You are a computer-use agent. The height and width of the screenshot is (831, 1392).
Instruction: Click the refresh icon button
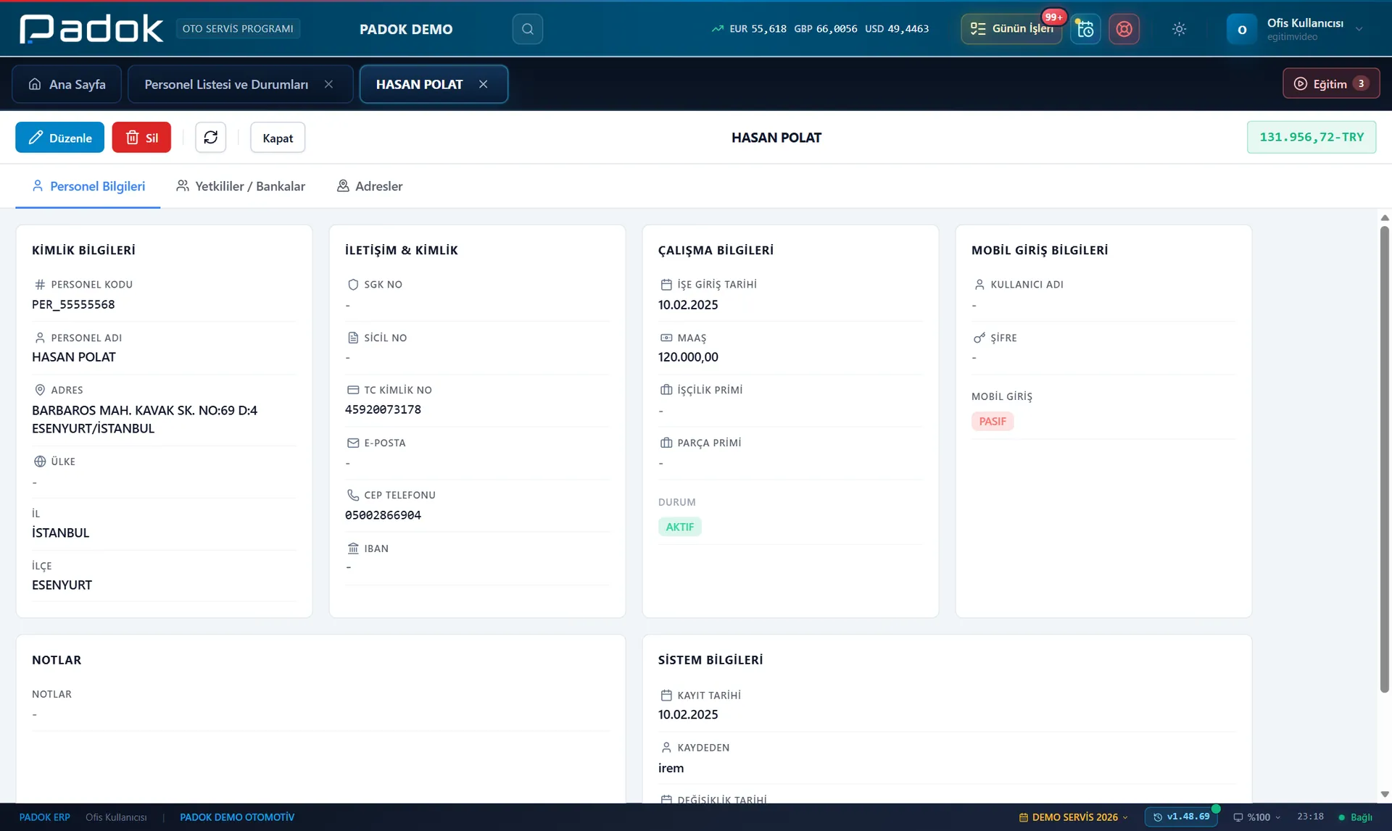point(210,137)
